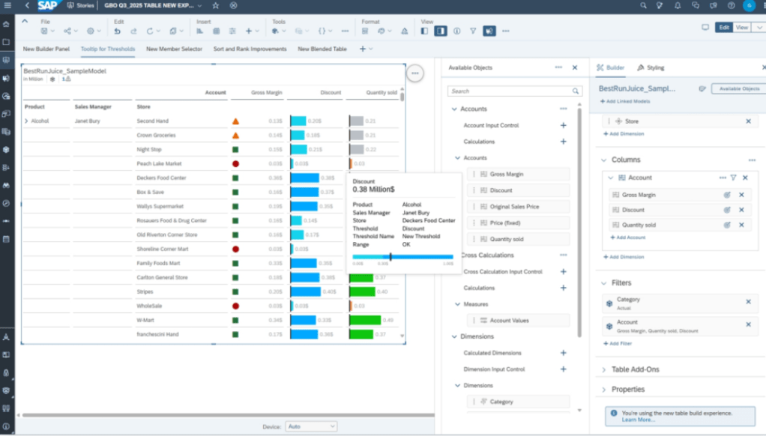Expand the Table Add-Ons section
Image resolution: width=766 pixels, height=436 pixels.
(604, 370)
